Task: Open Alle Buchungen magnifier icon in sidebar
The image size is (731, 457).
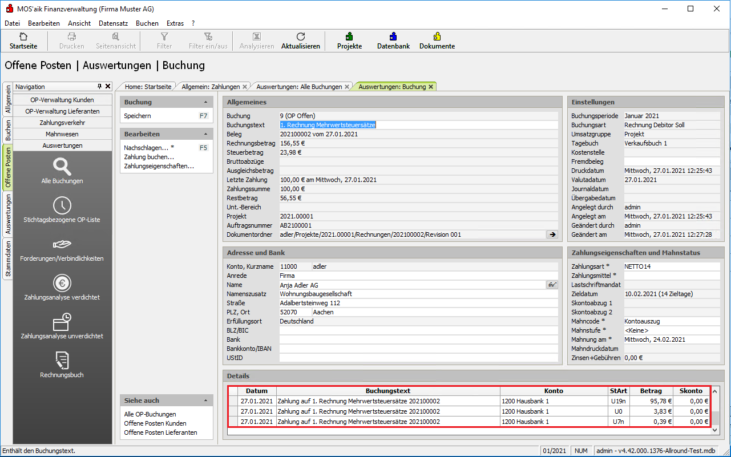Action: click(x=62, y=167)
